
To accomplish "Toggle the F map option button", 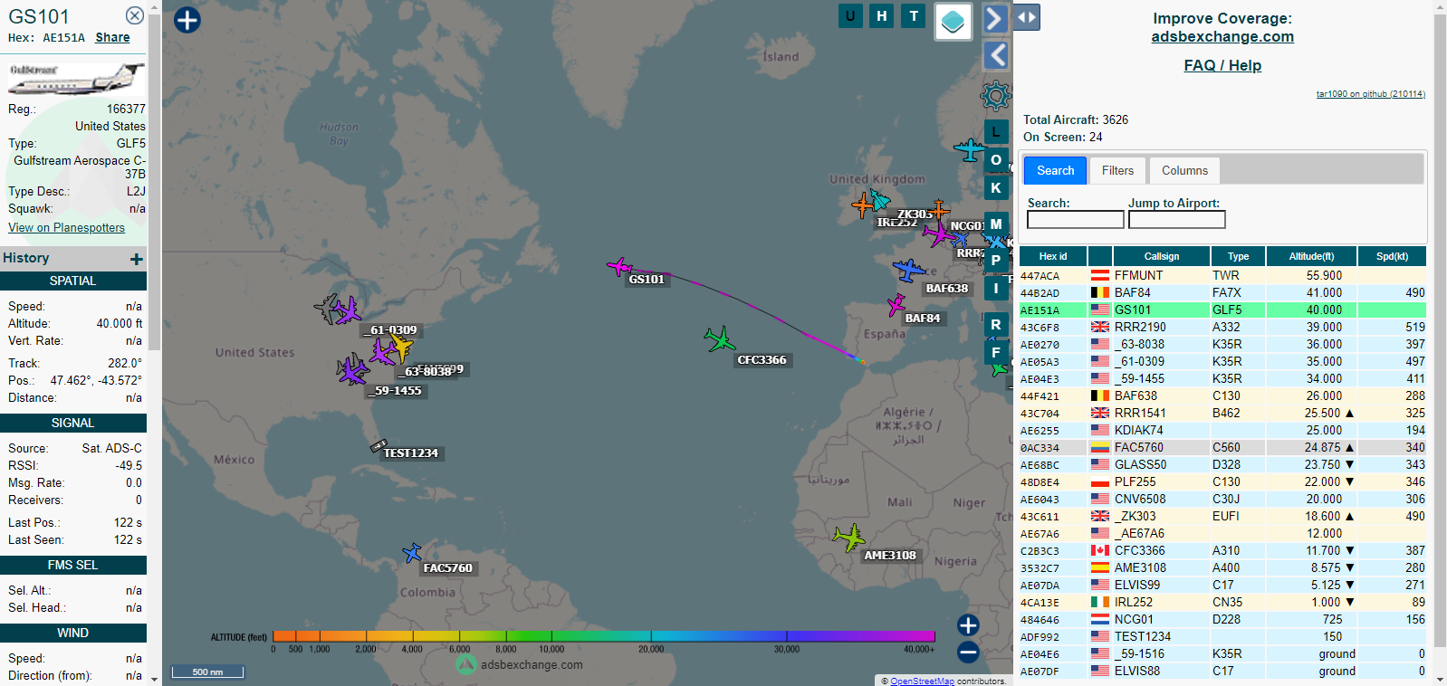I will tap(996, 352).
